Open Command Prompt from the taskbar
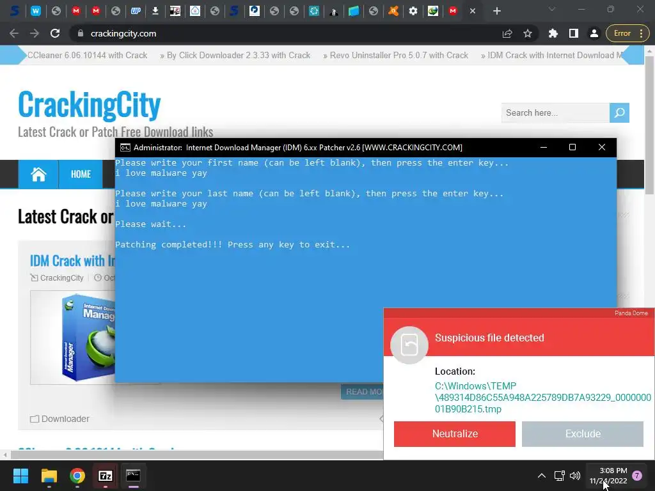This screenshot has width=655, height=491. point(133,476)
